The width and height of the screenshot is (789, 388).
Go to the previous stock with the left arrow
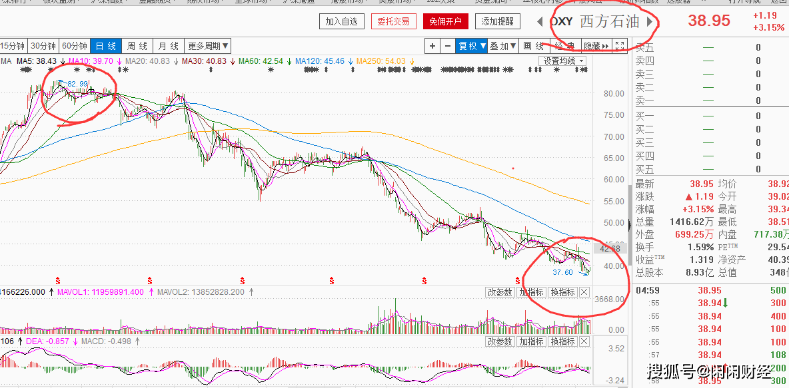click(539, 21)
